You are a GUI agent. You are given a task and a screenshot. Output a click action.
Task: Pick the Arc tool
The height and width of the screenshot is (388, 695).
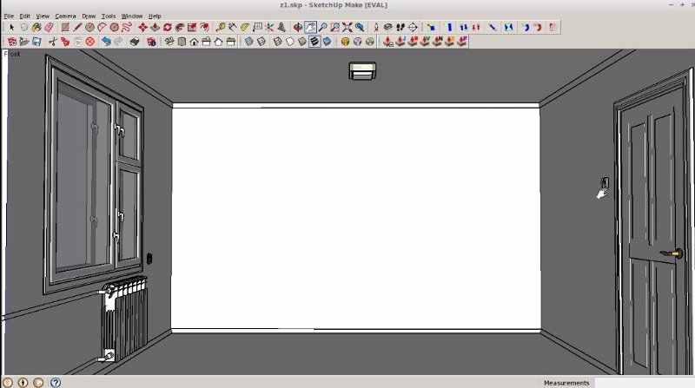103,28
